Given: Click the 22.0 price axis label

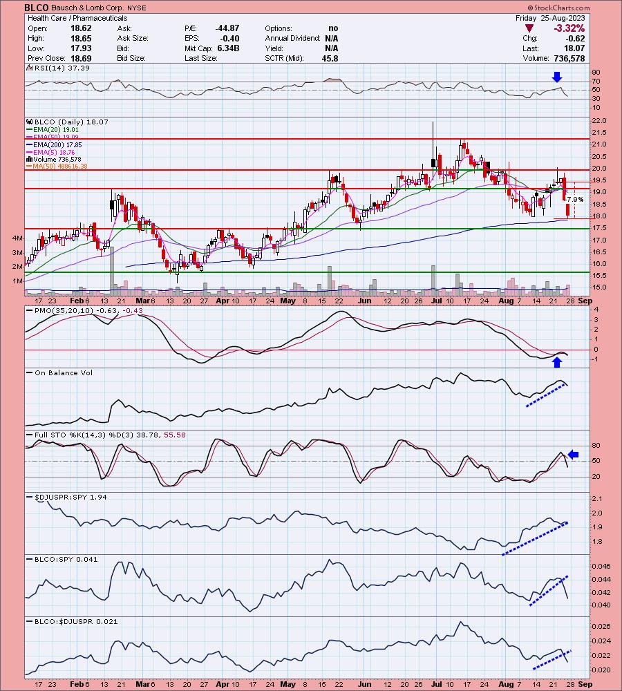Looking at the screenshot, I should (x=599, y=121).
